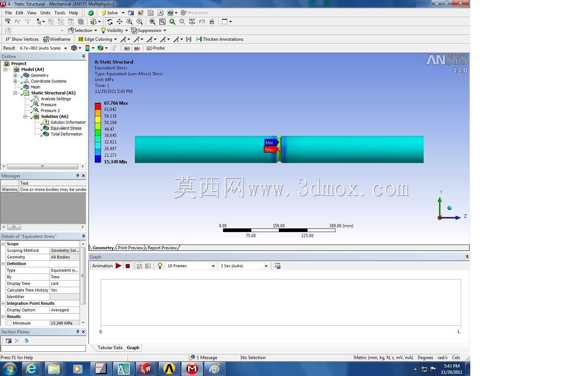
Task: Toggle Show Vertices display
Action: [22, 39]
